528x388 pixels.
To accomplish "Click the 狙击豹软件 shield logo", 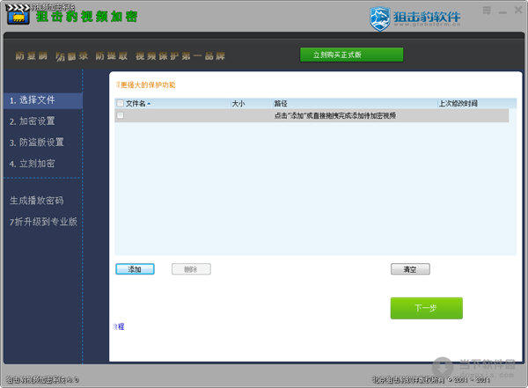I will point(380,18).
